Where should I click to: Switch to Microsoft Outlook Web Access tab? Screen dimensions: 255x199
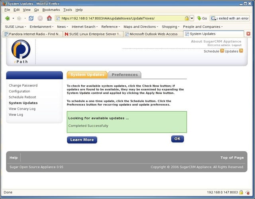tap(153, 34)
